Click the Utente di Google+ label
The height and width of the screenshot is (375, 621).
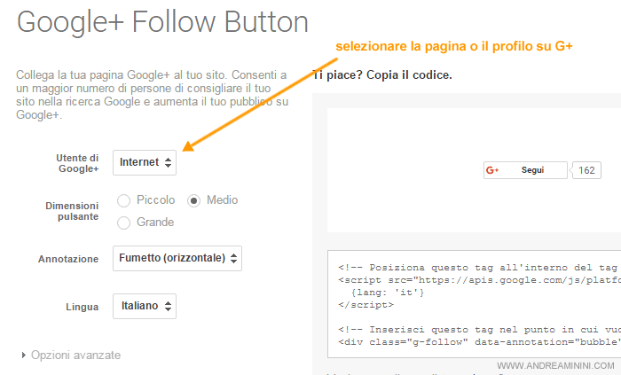click(79, 163)
